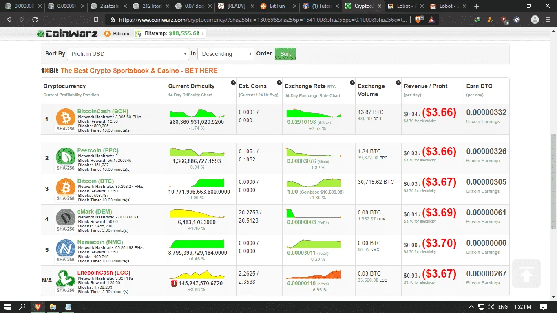Click the Namecoin logo
The image size is (557, 313).
coord(66,248)
